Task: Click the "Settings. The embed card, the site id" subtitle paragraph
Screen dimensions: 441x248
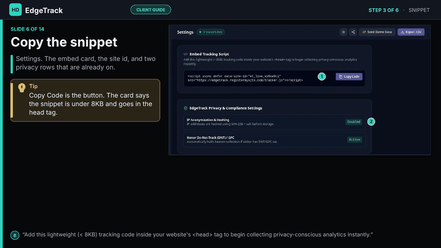Action: tap(85, 63)
